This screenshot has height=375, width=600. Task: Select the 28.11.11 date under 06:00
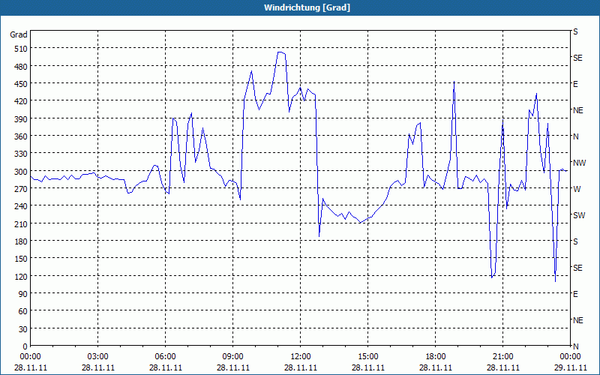pos(165,367)
